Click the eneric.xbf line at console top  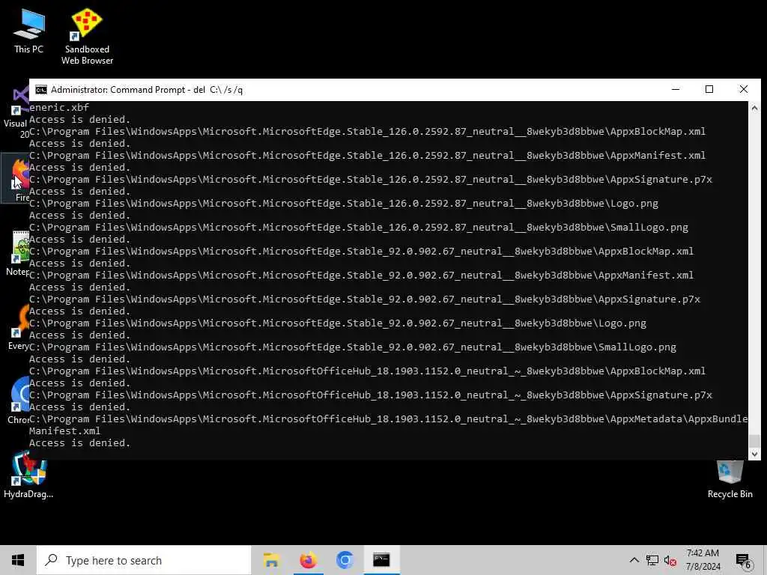pyautogui.click(x=59, y=108)
